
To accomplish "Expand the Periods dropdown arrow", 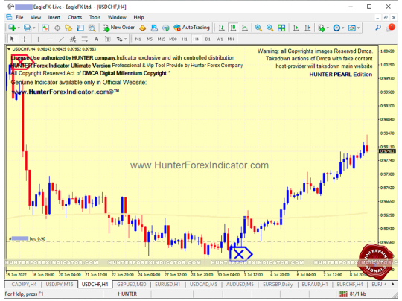I will tap(343, 28).
